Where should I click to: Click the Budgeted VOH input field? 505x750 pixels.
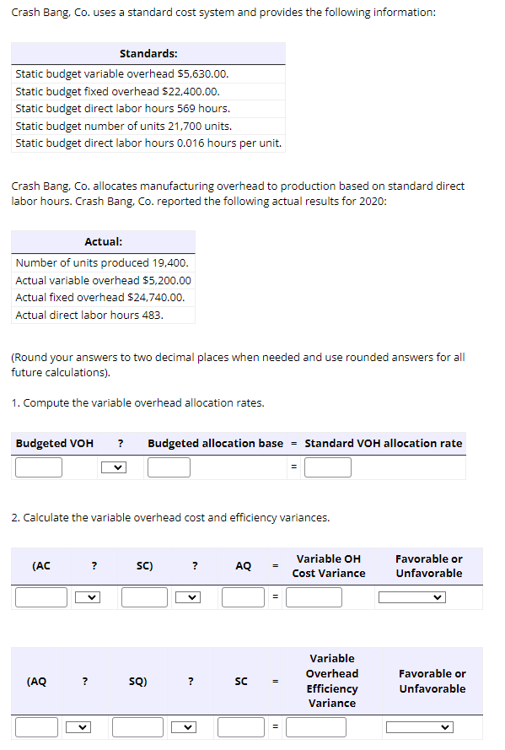click(38, 467)
